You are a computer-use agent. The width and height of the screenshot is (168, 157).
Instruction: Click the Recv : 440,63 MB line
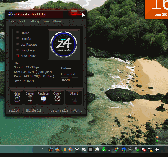click(34, 76)
